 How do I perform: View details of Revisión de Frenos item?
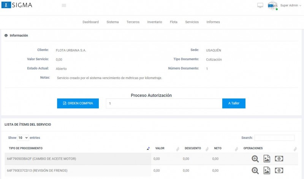coord(255,171)
